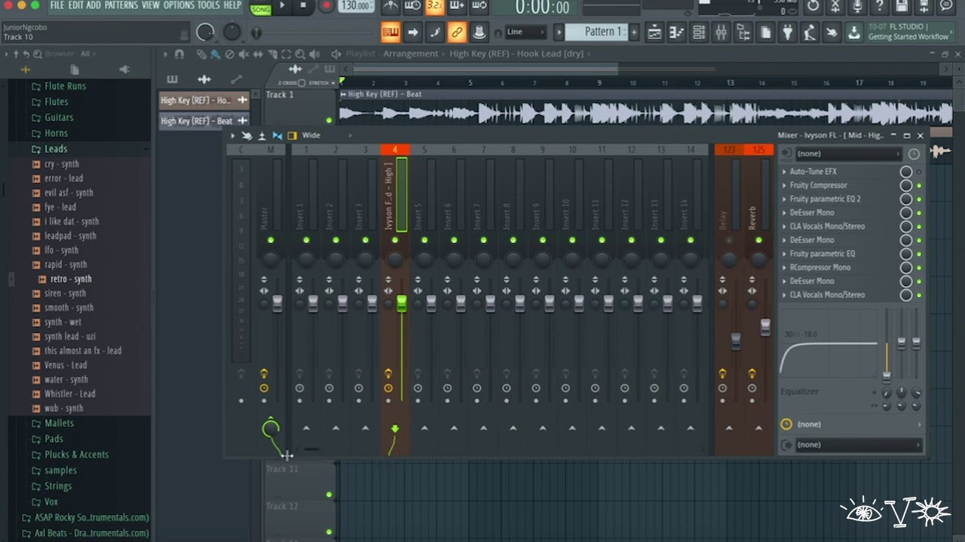Start playback with the play button
Viewport: 965px width, 542px height.
[x=282, y=6]
